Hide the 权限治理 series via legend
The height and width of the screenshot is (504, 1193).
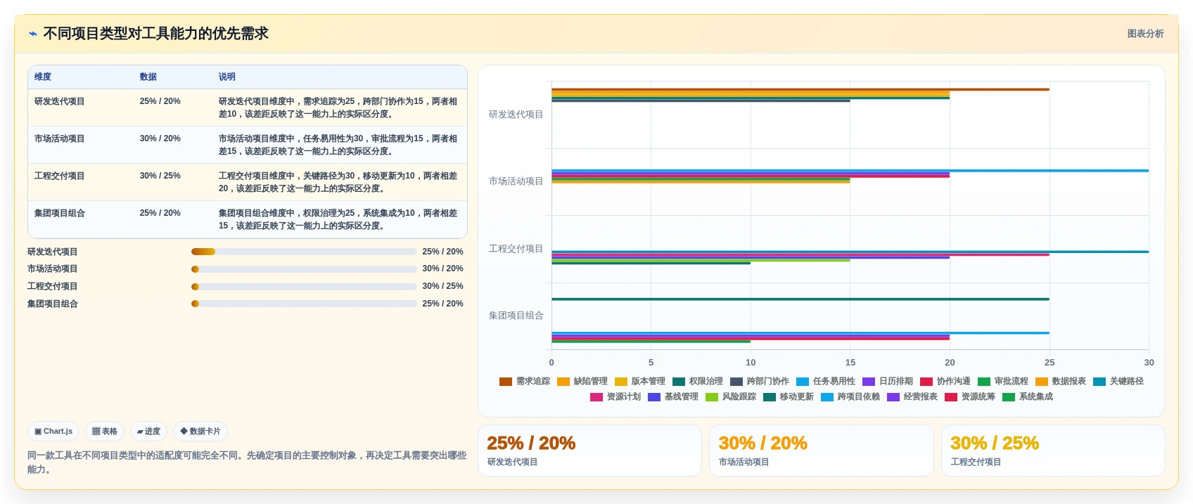tap(698, 381)
